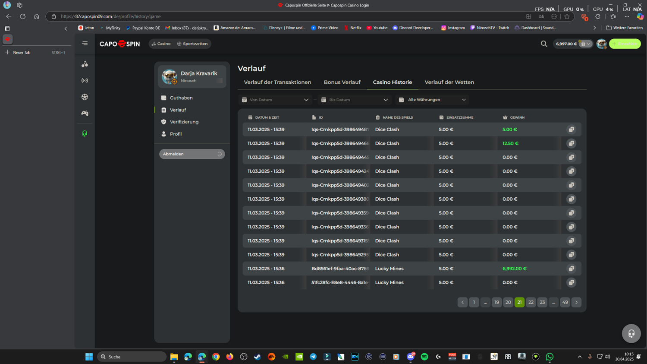Click the copy icon for the 6,992.00 € row
647x364 pixels.
[571, 269]
